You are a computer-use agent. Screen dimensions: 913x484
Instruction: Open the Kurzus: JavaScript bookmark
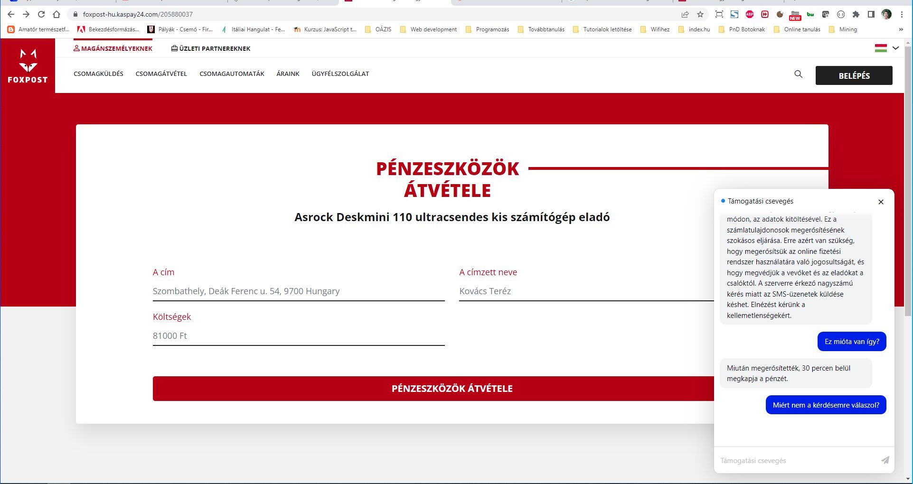pos(325,29)
